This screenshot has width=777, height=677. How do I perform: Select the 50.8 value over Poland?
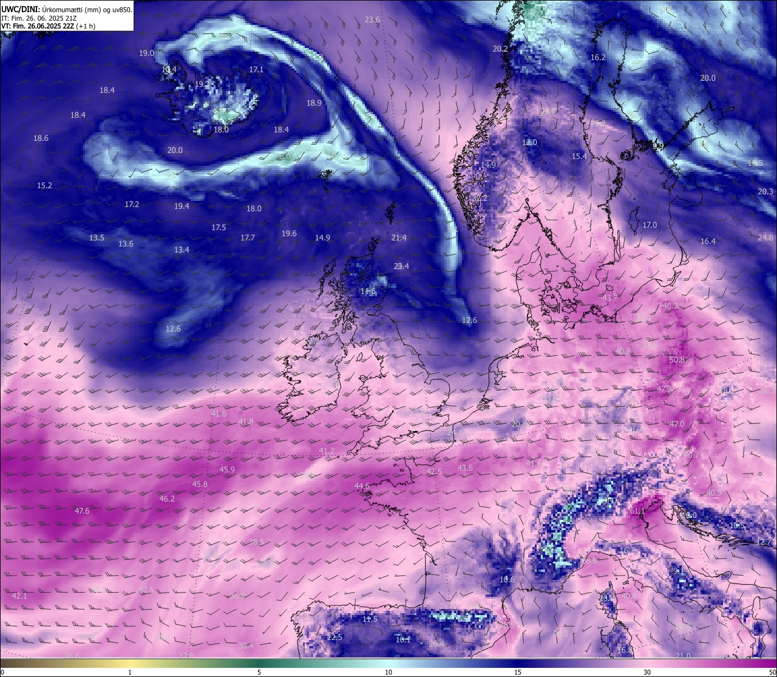pos(677,360)
